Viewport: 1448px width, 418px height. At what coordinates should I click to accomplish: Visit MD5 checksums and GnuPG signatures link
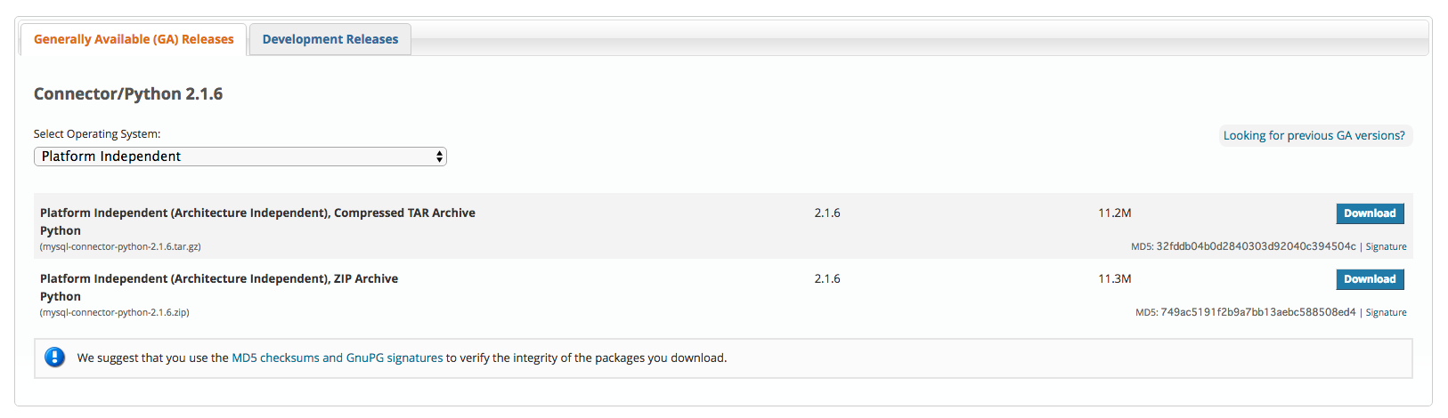click(x=337, y=358)
